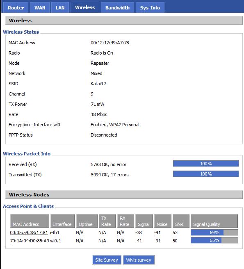Switch to the WAN tab
This screenshot has height=269, width=244.
[40, 7]
